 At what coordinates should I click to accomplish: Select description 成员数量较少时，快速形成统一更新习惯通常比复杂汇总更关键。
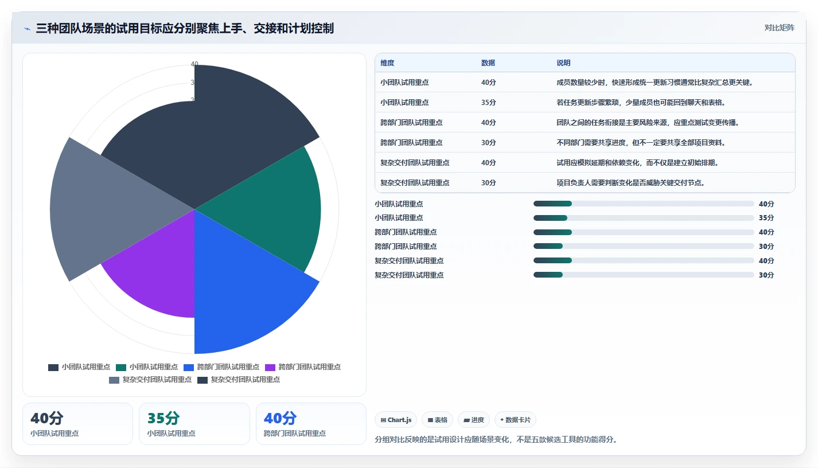(655, 83)
